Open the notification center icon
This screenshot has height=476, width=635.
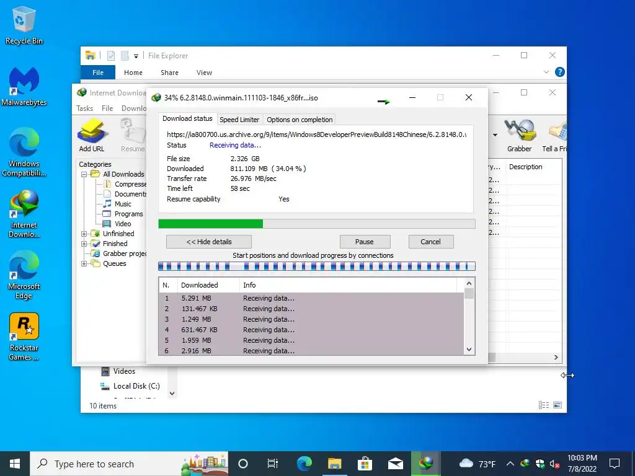[x=615, y=464]
